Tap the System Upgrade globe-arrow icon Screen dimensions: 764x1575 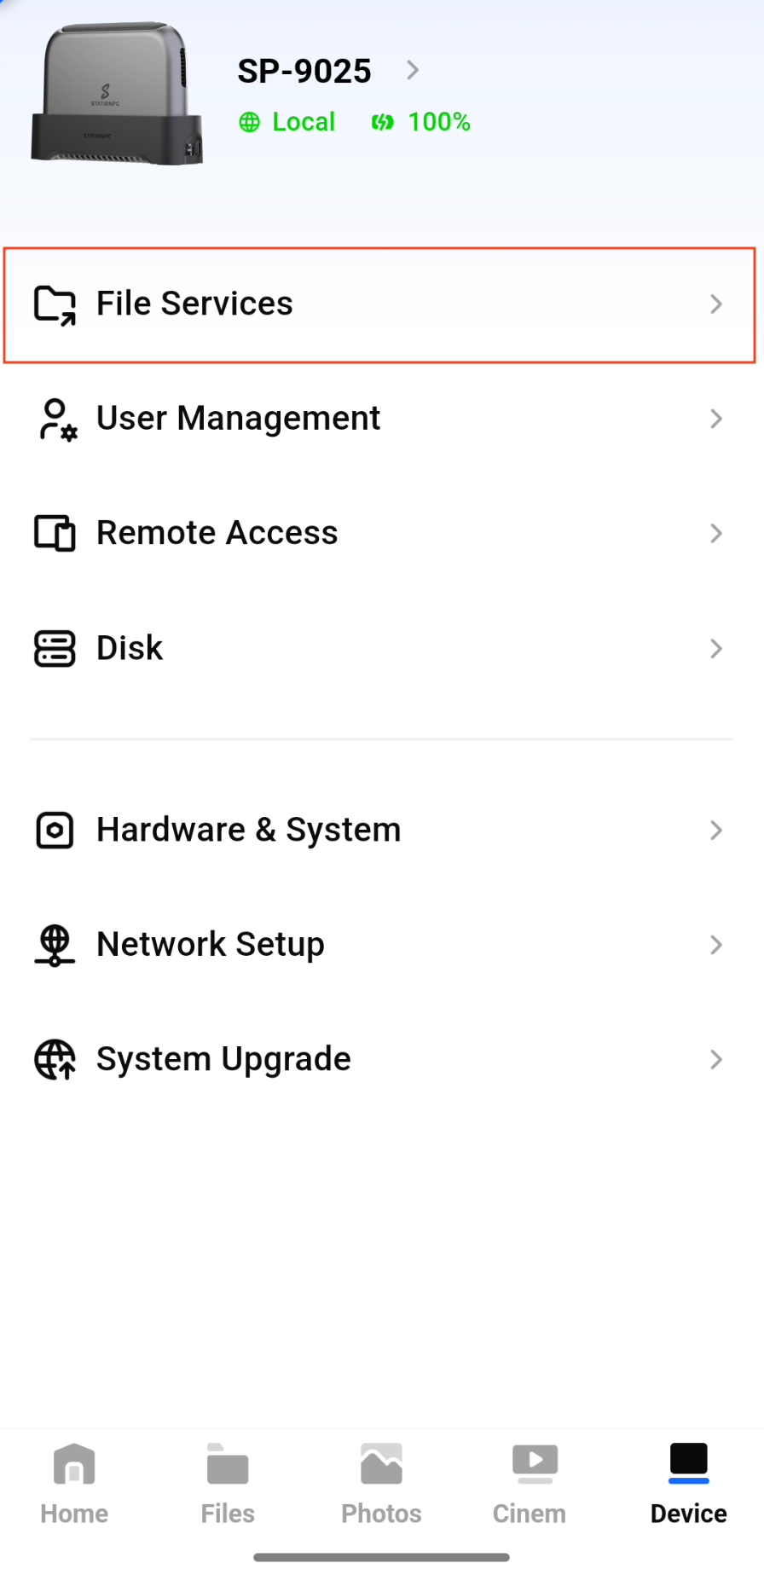tap(55, 1059)
